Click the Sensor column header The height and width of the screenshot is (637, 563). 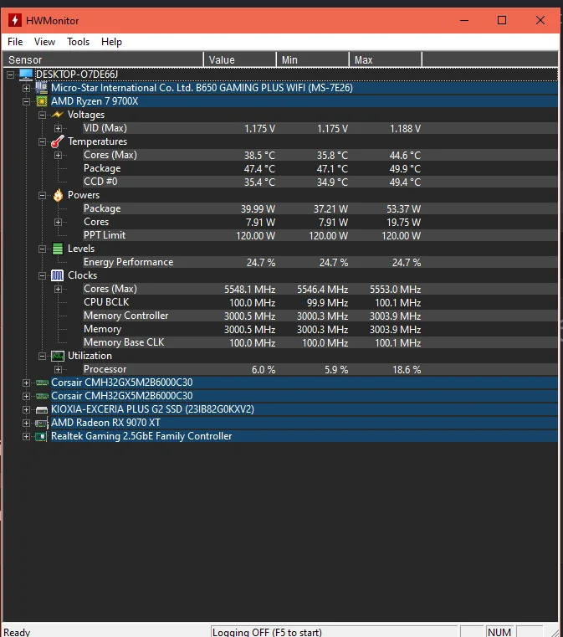point(103,59)
